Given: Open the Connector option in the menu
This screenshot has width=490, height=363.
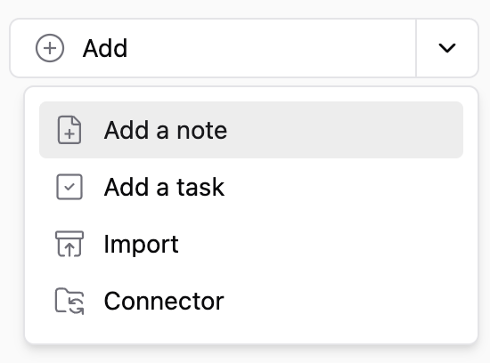Looking at the screenshot, I should [251, 301].
